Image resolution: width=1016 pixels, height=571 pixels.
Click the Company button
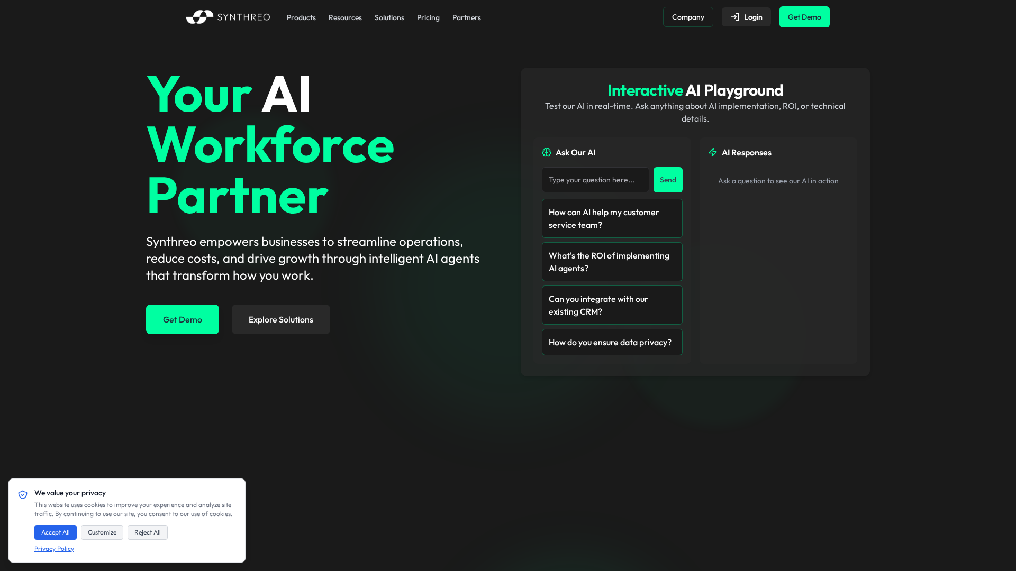coord(688,16)
